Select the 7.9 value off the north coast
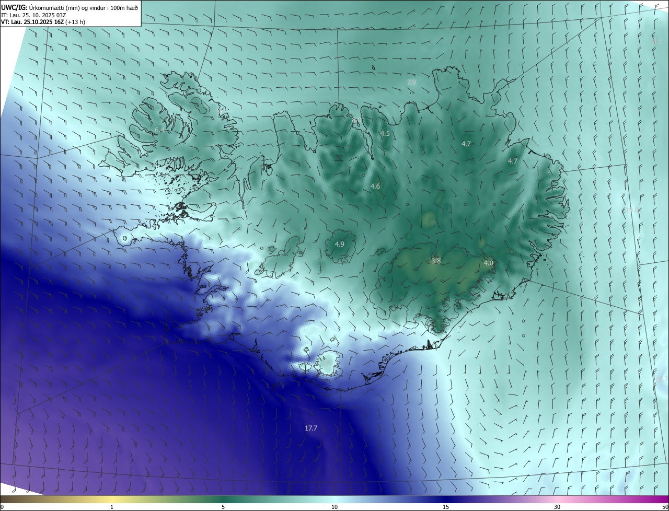Viewport: 669px width, 511px height. click(x=411, y=83)
